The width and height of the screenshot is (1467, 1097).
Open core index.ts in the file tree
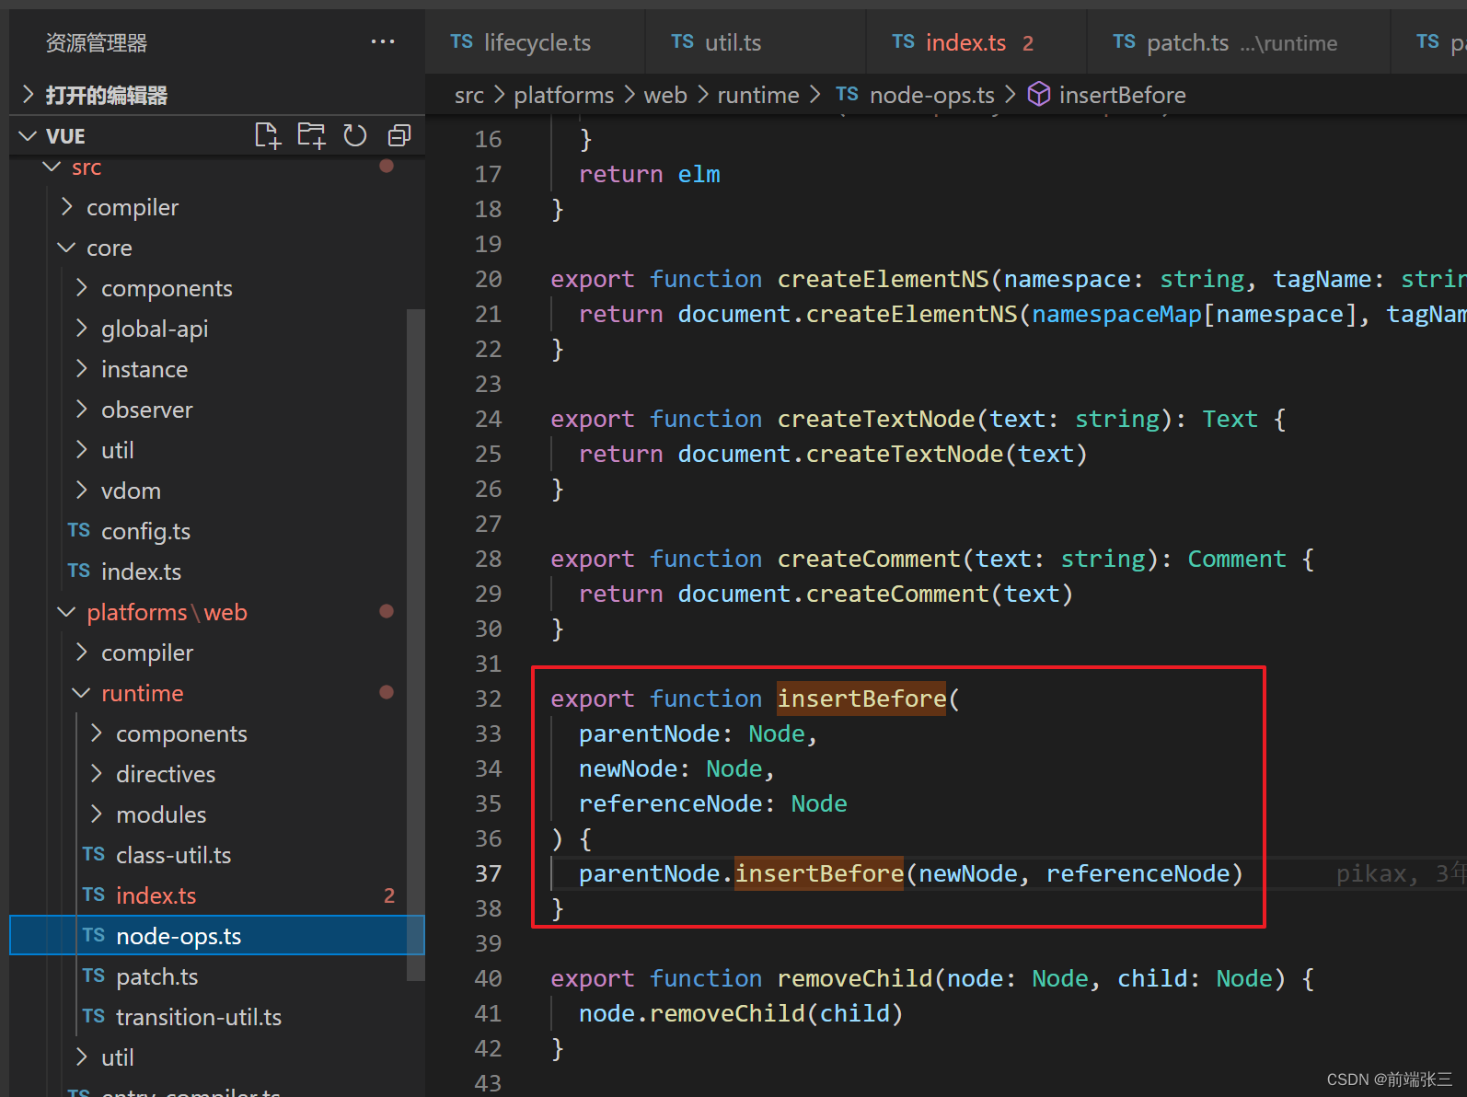click(217, 572)
